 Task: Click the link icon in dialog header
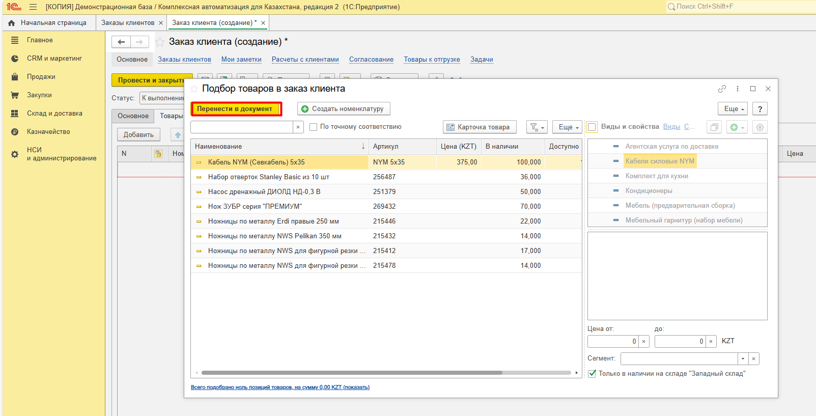[x=722, y=89]
